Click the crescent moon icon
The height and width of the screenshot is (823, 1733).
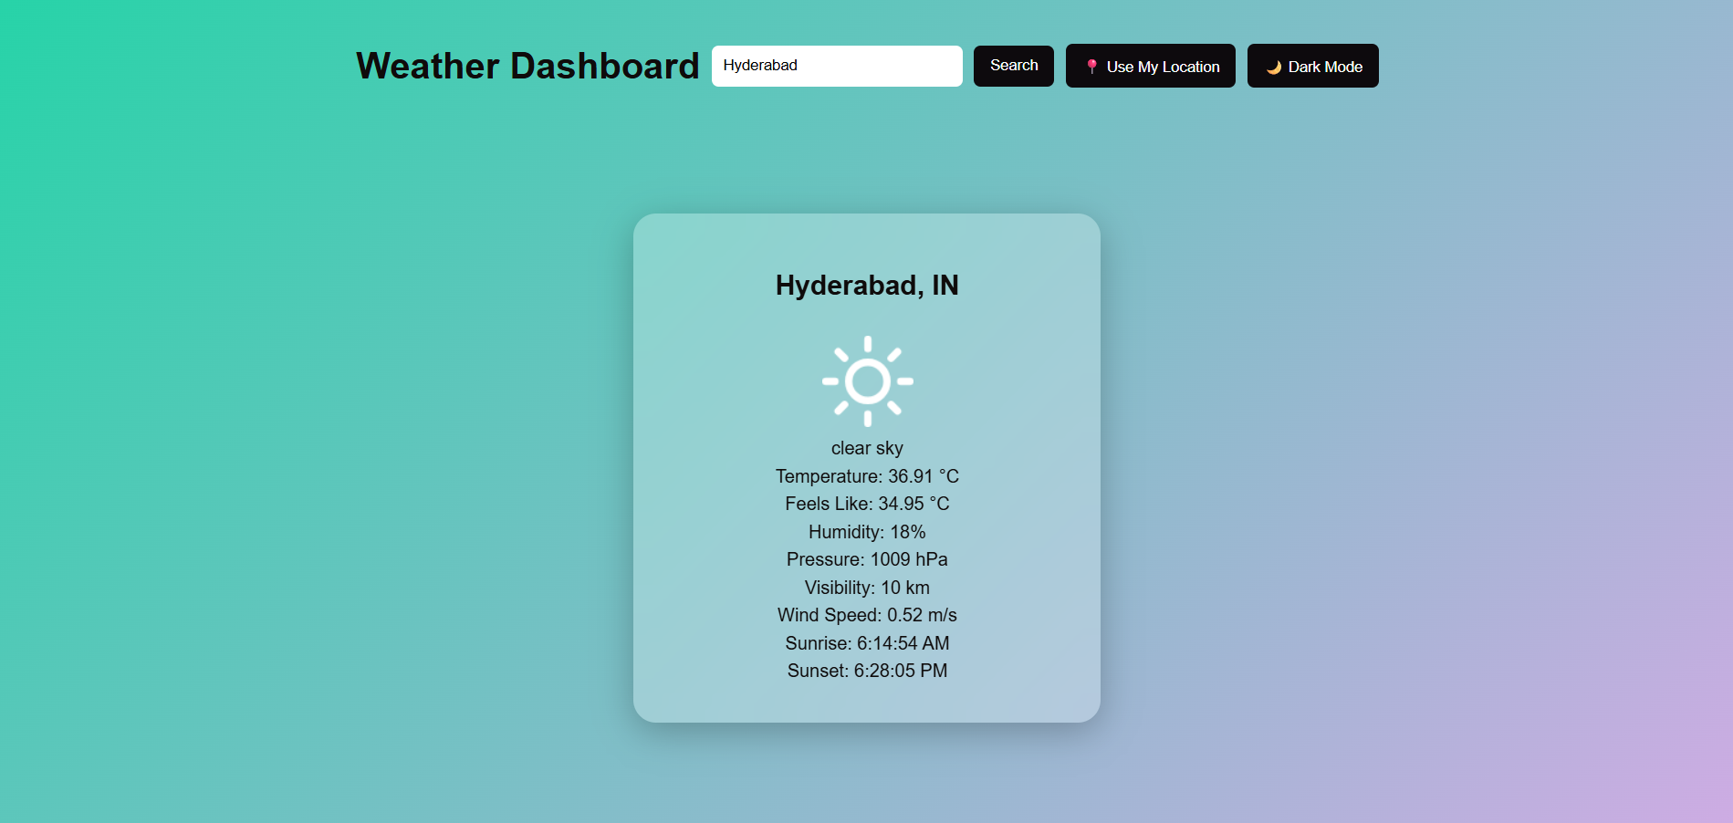1273,67
